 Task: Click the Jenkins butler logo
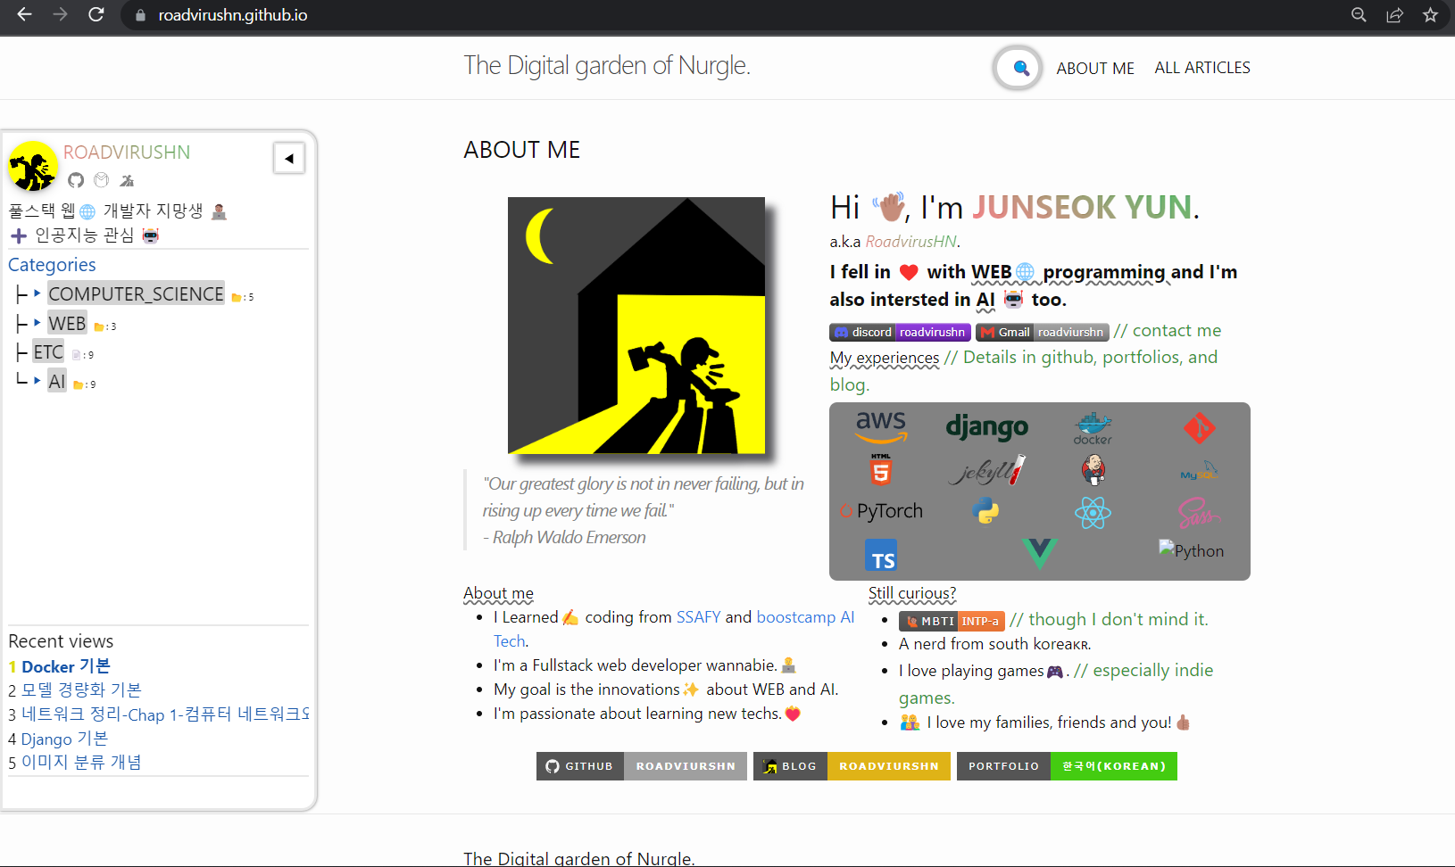[1093, 469]
